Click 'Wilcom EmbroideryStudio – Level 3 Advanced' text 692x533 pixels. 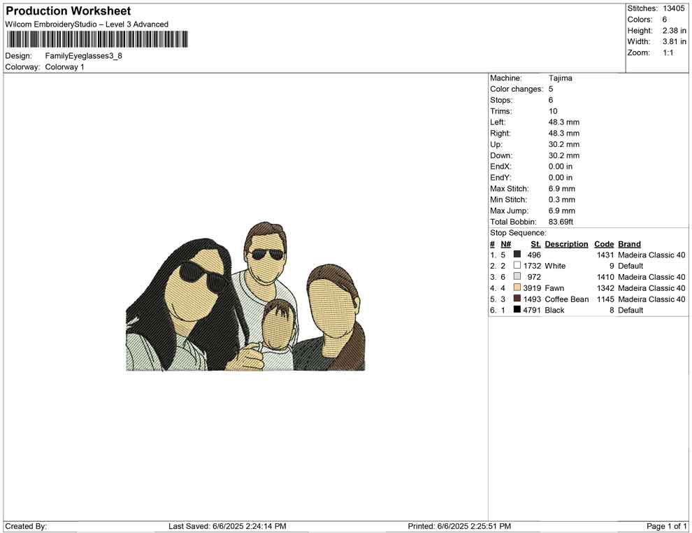(87, 24)
